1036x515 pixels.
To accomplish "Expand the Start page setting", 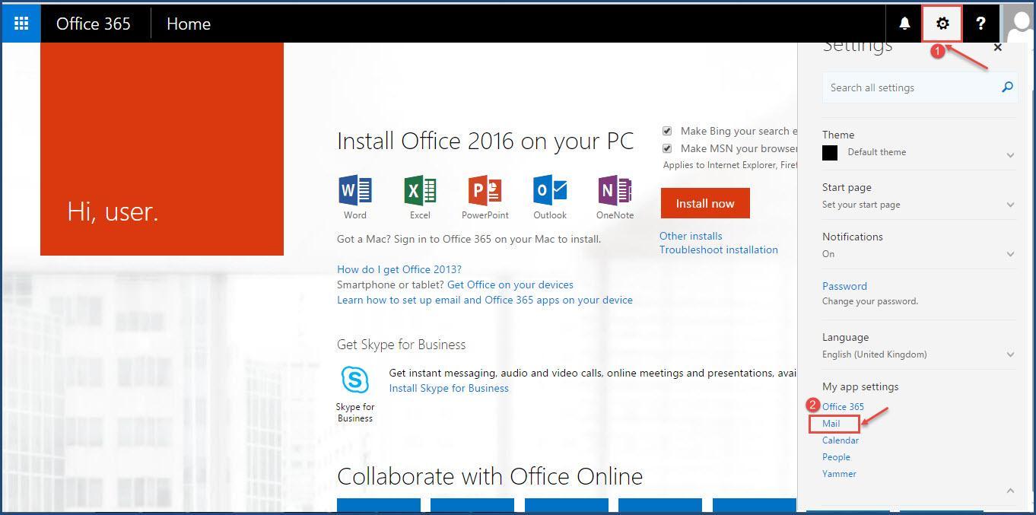I will (1010, 205).
